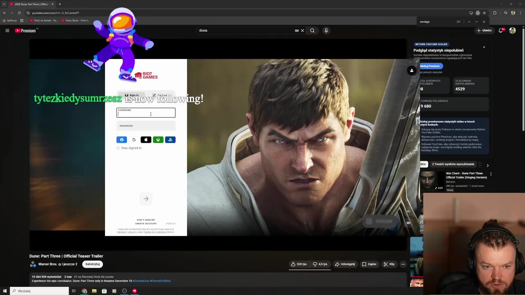Screen dimensions: 525x295
Task: Start voice search with microphone
Action: 326,30
